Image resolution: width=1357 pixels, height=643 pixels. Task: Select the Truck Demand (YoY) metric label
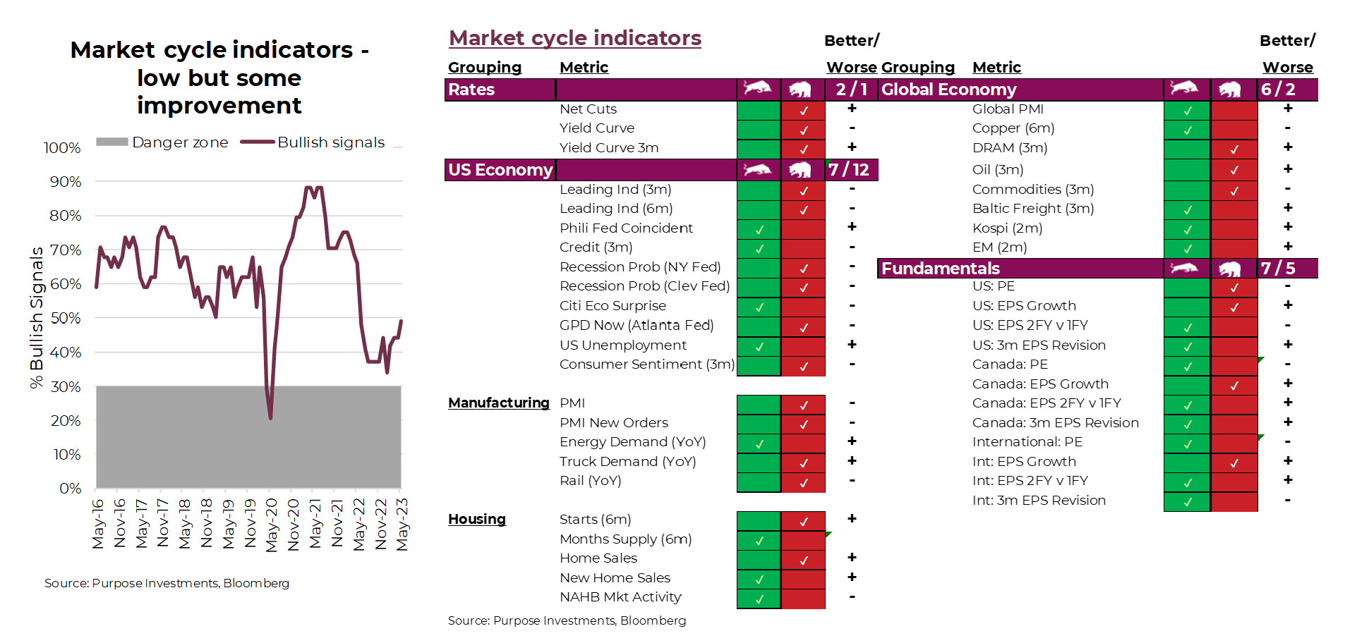(628, 462)
